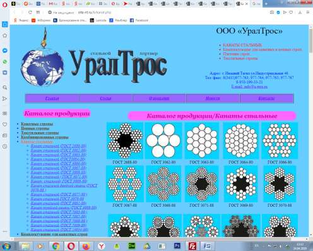Viewport: 313px width, 251px height.
Task: Switch to the Gmail tab
Action: (53, 4)
